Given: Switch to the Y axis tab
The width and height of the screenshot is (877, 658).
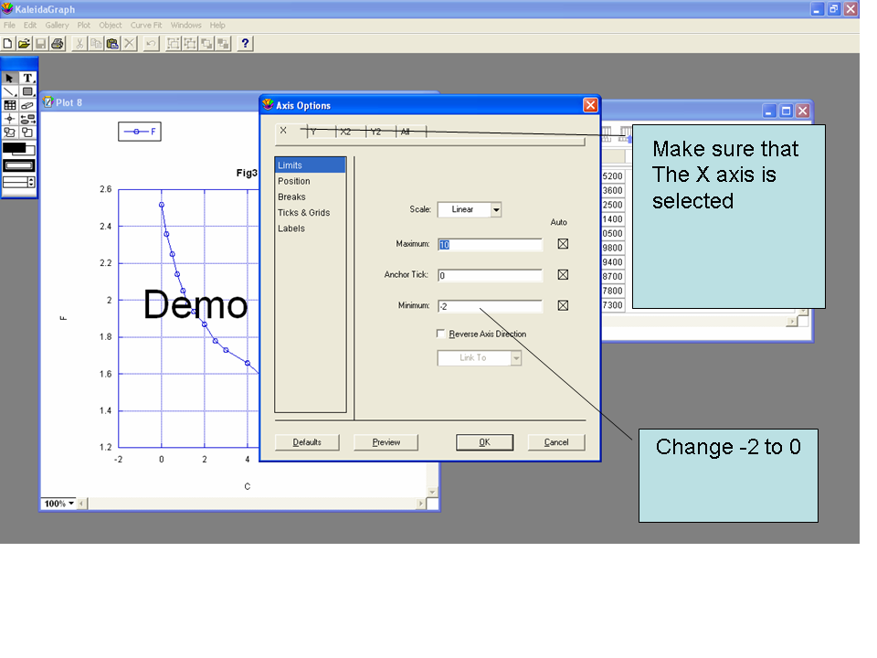Looking at the screenshot, I should 313,132.
